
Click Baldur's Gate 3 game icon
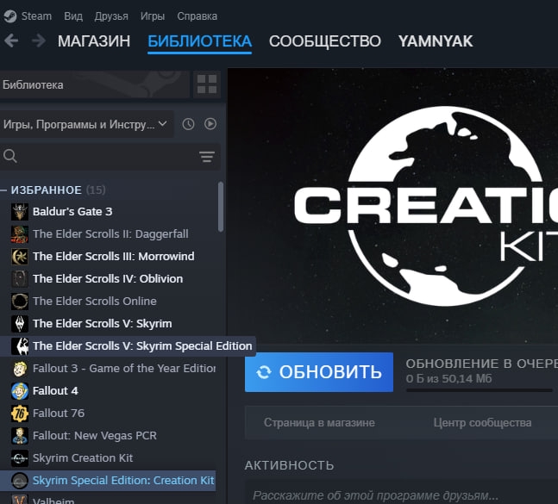point(20,212)
